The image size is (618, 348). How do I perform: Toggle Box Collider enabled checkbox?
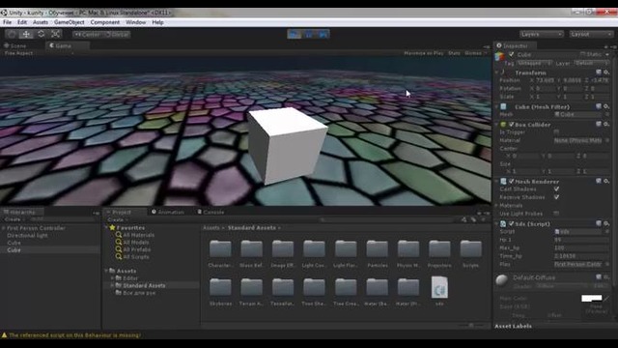511,125
